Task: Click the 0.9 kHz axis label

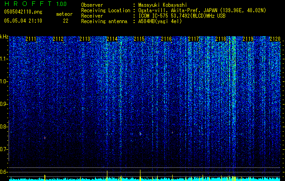Action: point(4,104)
